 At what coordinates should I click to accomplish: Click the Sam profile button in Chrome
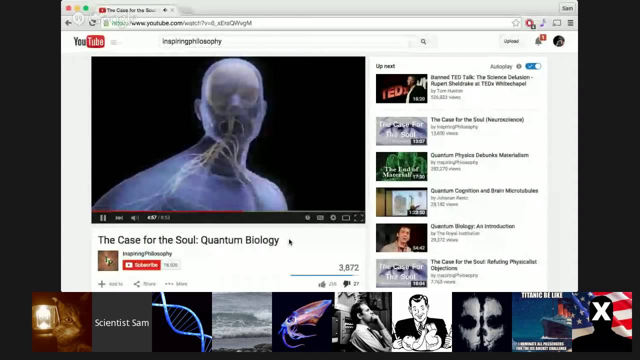pos(567,8)
